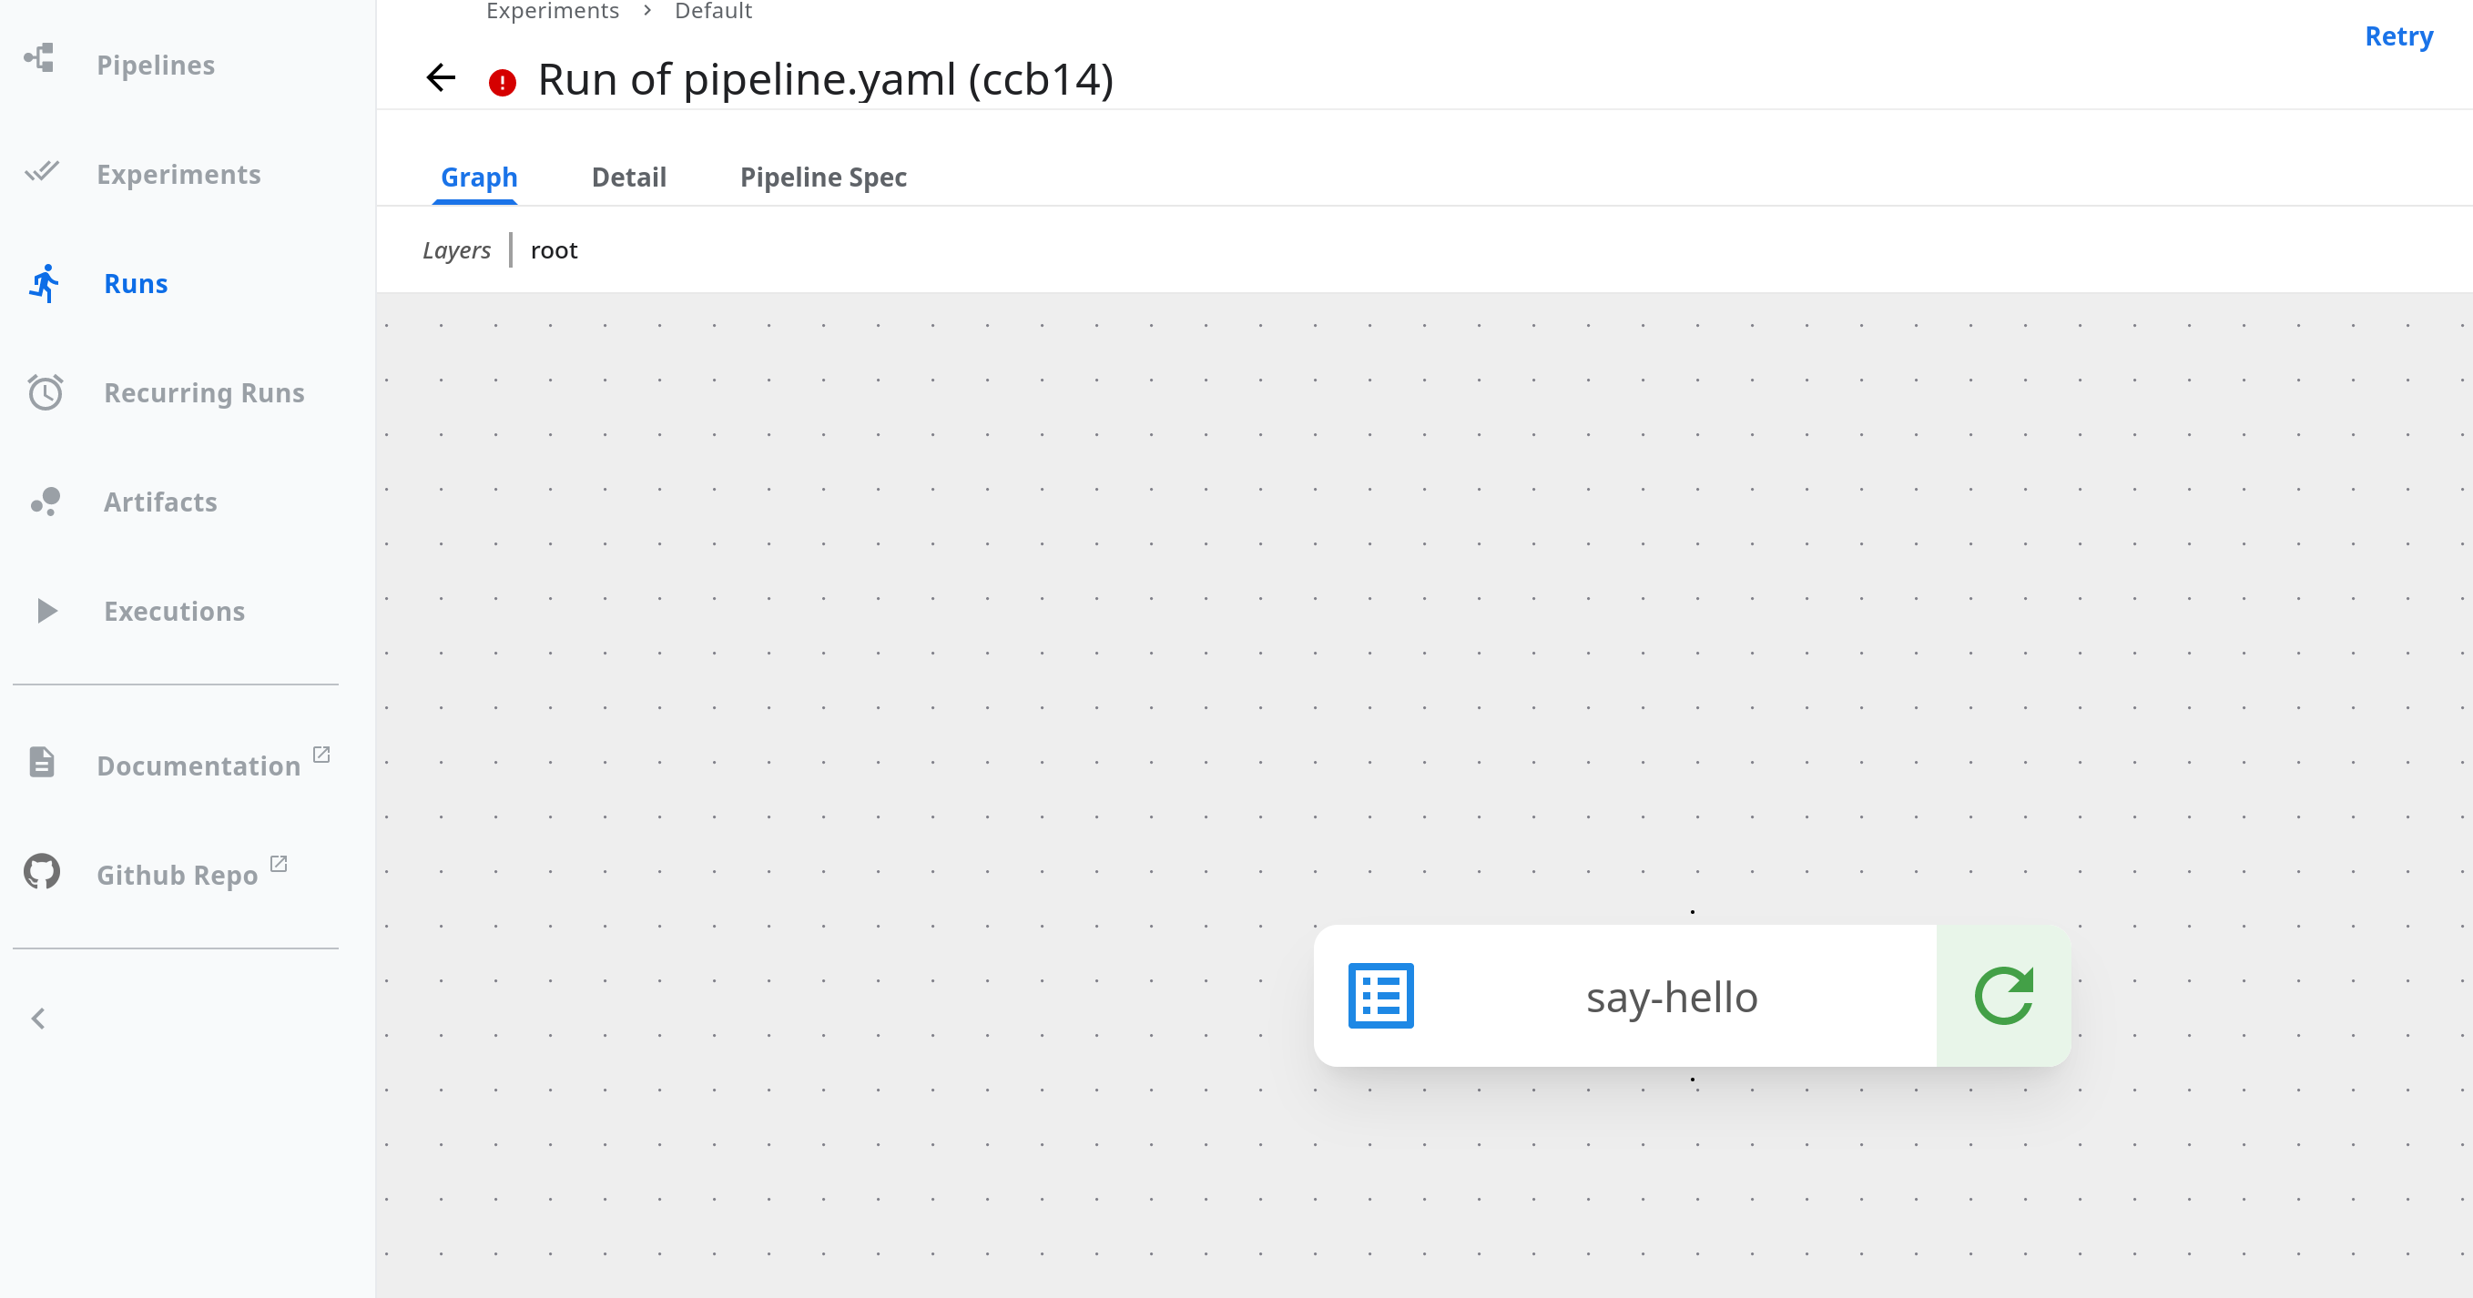
Task: Click the Executions play icon
Action: [x=46, y=611]
